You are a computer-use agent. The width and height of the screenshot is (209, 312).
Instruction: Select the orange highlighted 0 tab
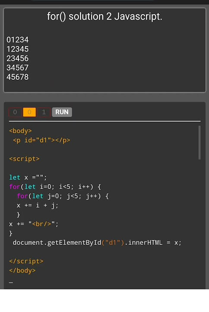coord(29,112)
